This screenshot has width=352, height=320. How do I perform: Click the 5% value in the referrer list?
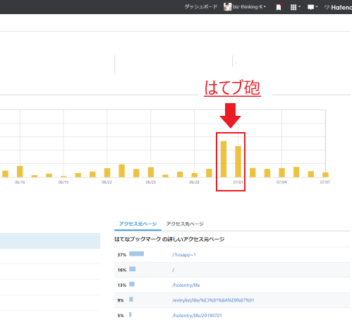[121, 316]
